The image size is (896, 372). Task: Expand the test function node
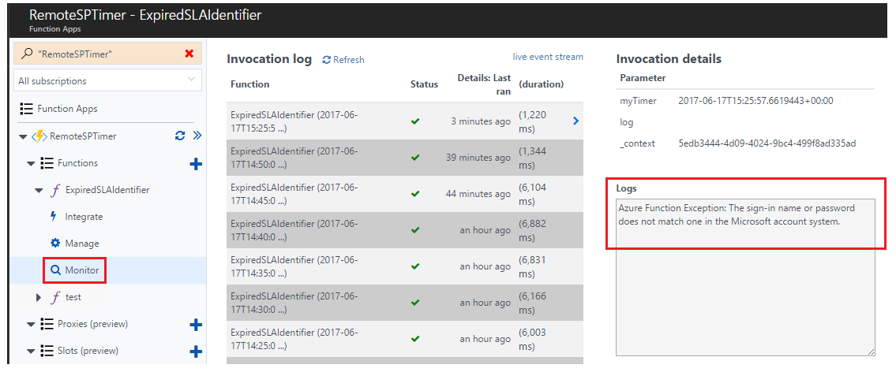pos(39,297)
